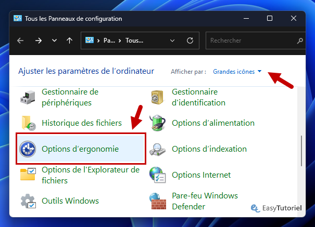
Task: Expand the address bar history dropdown
Action: coord(172,41)
